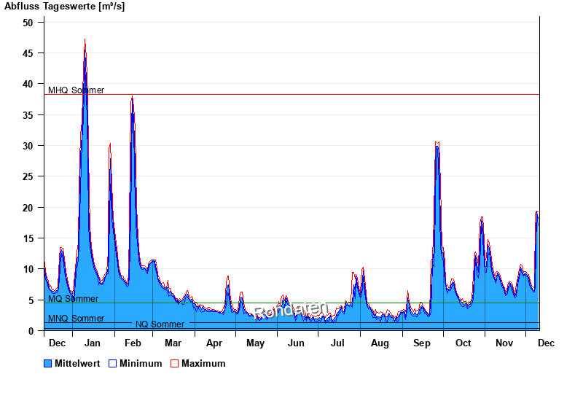Click the blue Mittelwert legend swatch

point(48,364)
